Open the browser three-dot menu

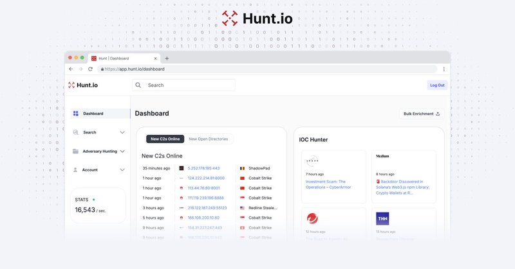[x=444, y=69]
